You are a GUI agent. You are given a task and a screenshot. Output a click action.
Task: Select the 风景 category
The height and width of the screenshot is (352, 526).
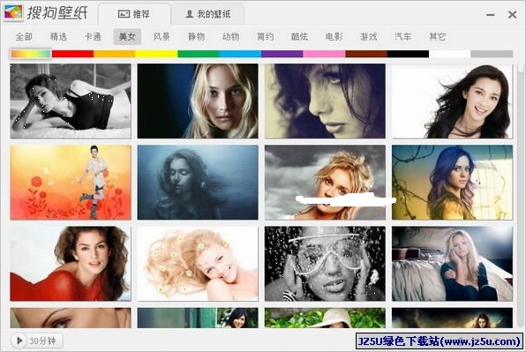[162, 36]
